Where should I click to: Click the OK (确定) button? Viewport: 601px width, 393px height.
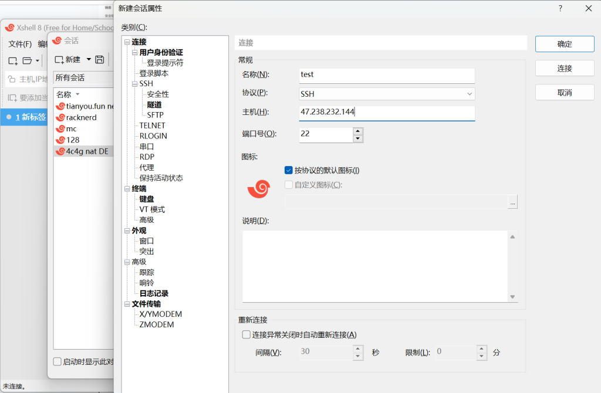coord(565,44)
